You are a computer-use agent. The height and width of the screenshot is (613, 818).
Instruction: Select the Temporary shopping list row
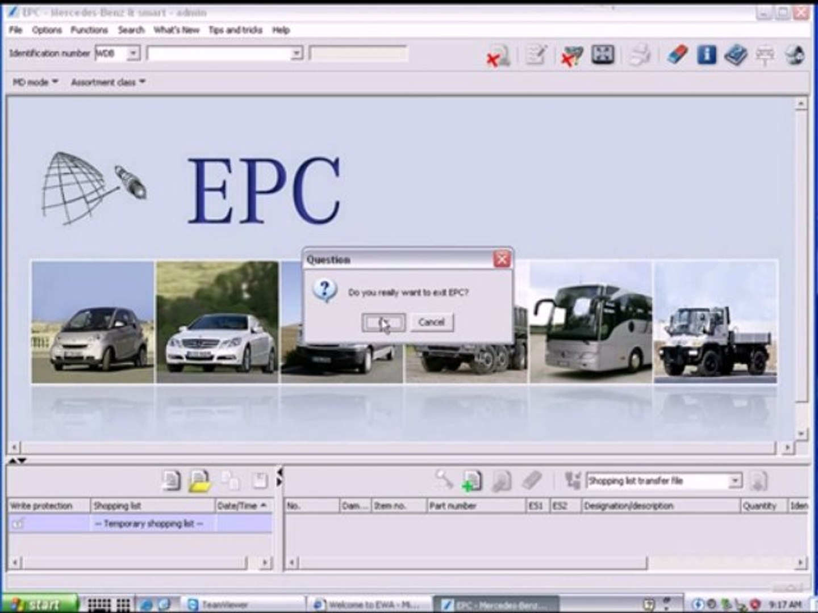(140, 523)
